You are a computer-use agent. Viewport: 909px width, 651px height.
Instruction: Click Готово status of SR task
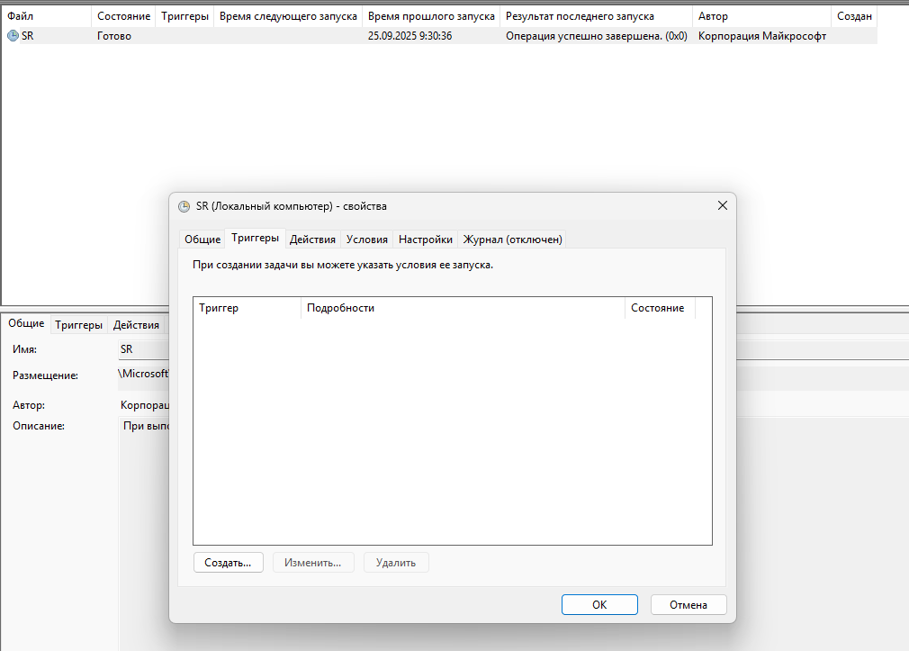[x=114, y=36]
